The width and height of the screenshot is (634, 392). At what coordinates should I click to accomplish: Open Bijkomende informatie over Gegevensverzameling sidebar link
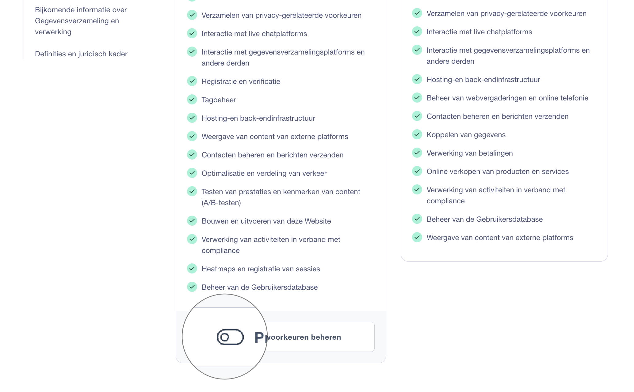81,21
